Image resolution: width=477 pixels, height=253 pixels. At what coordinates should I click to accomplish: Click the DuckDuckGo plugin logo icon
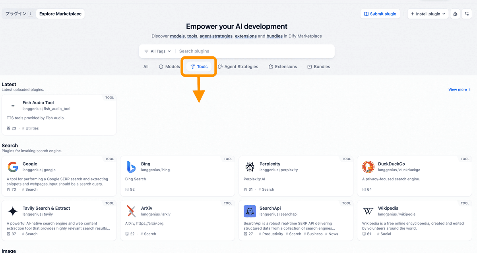pyautogui.click(x=368, y=167)
